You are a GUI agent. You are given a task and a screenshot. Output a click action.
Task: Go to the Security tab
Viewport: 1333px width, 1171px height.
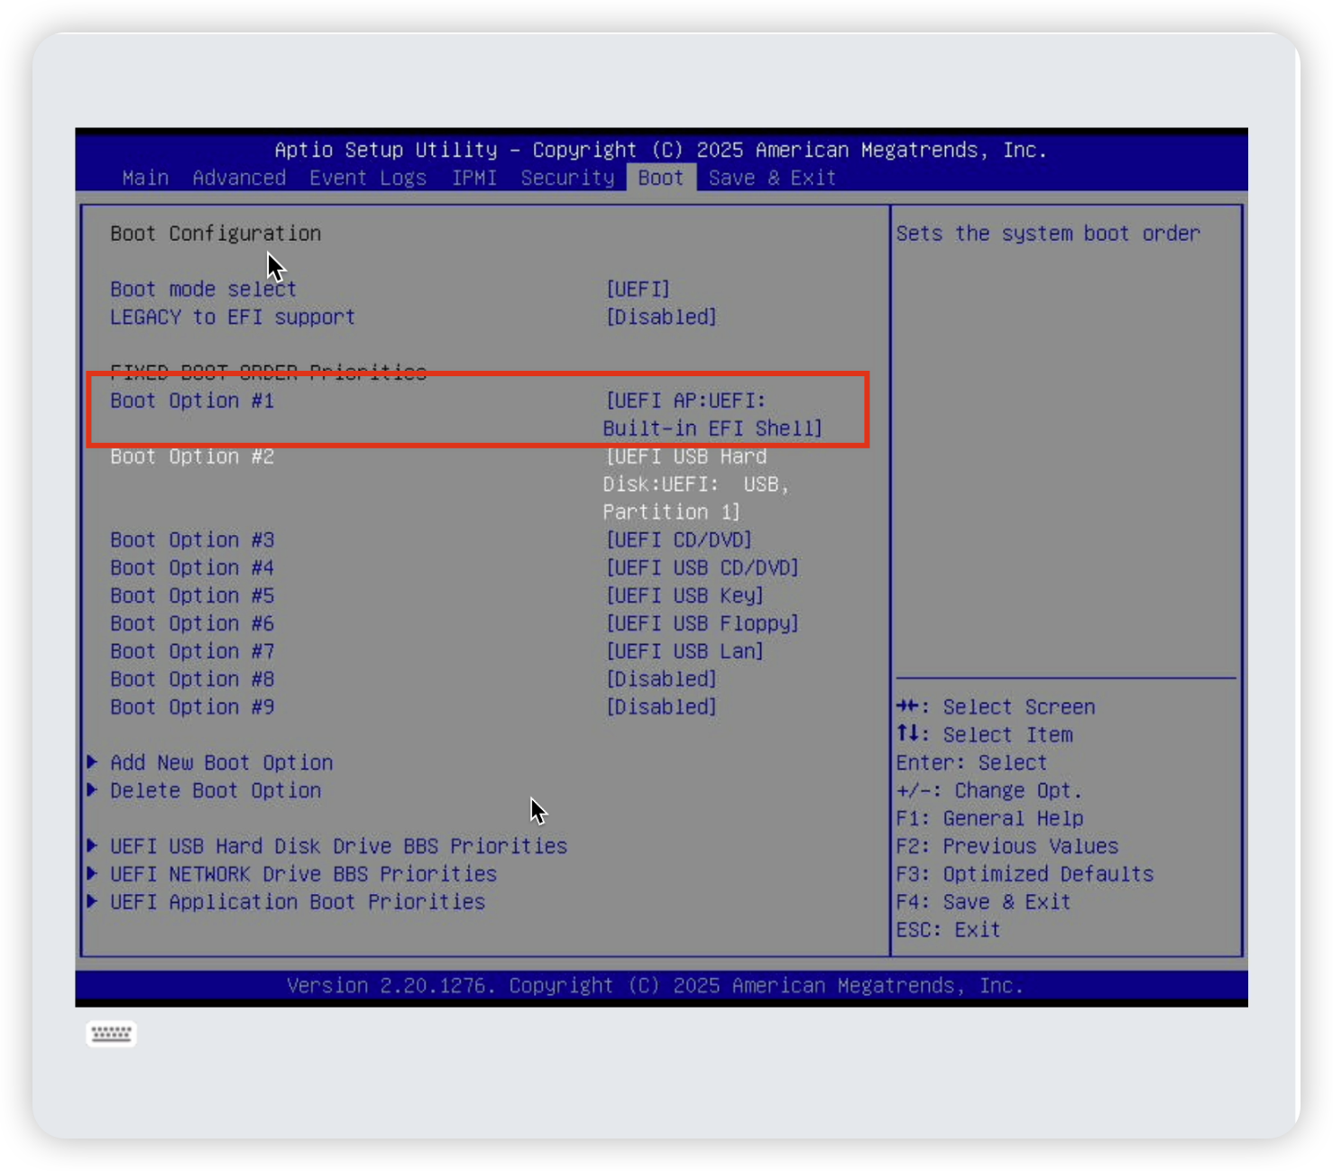pos(567,178)
